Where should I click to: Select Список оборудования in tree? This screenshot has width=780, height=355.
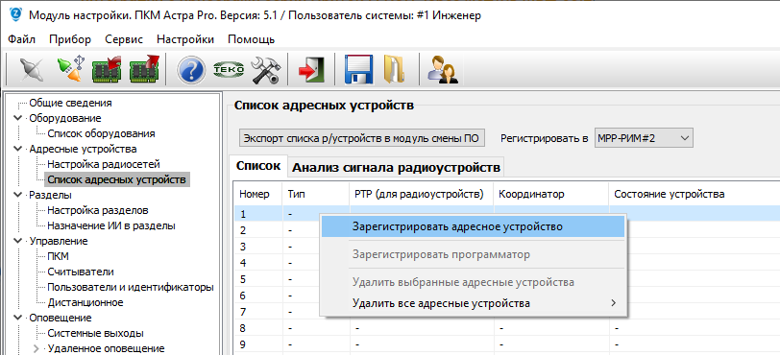coord(101,133)
